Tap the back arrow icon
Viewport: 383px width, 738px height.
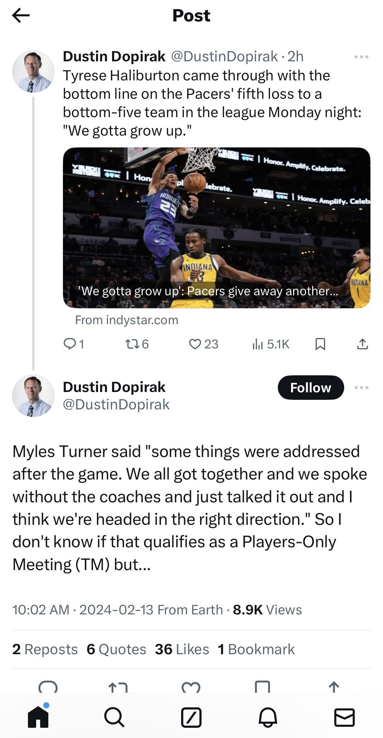point(21,15)
